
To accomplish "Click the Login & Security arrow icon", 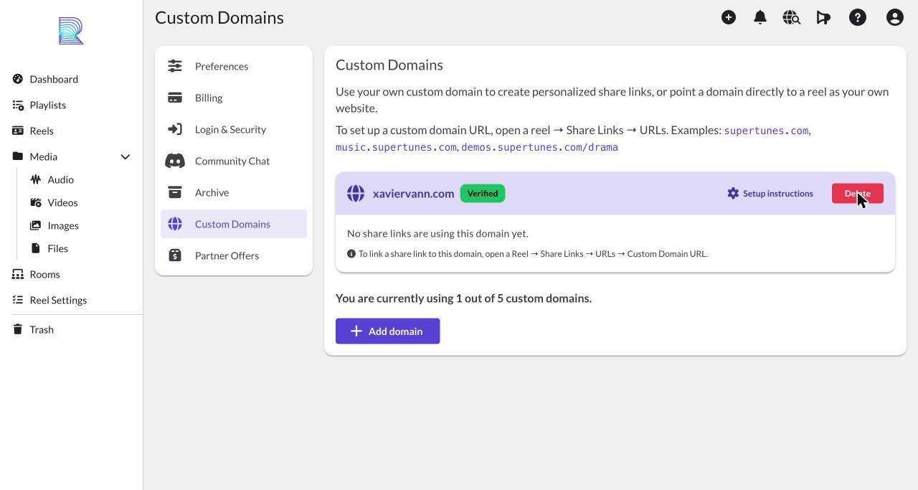I will [175, 129].
